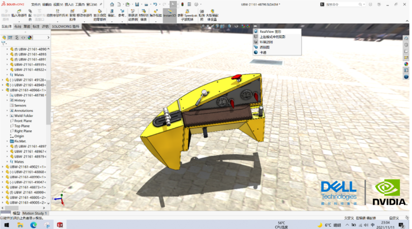The image size is (412, 229).
Task: Switch to the Motion Study 1 tab
Action: (x=34, y=213)
